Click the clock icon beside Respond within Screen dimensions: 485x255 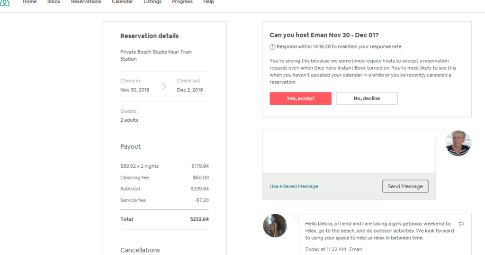(x=272, y=47)
